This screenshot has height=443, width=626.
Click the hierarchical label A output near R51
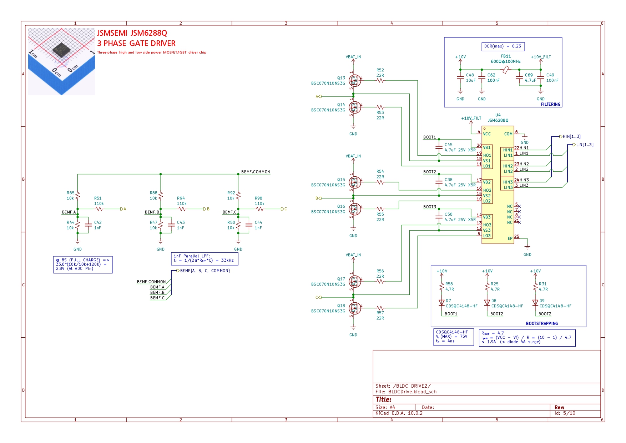click(123, 209)
